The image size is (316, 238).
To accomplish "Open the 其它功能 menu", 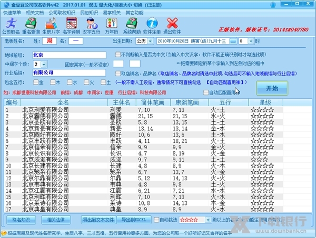I will click(134, 13).
